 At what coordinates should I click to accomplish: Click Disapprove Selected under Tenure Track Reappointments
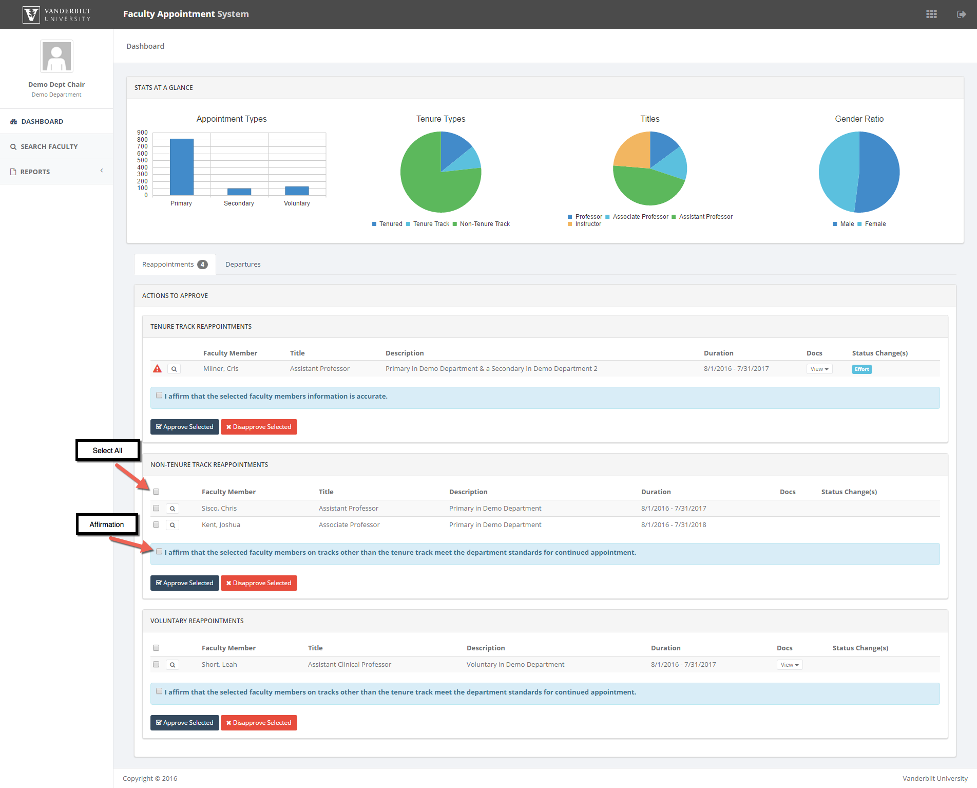259,427
